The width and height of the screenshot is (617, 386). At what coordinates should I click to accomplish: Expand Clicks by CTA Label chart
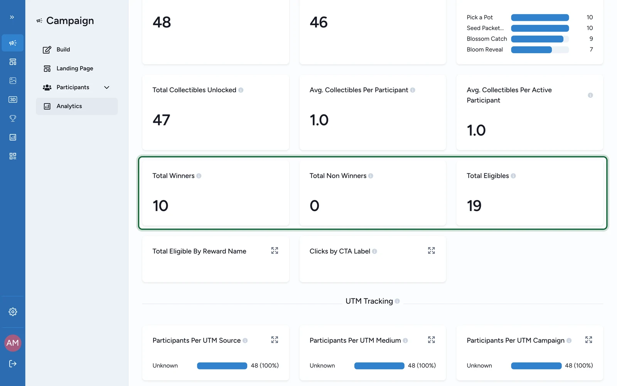pyautogui.click(x=432, y=251)
